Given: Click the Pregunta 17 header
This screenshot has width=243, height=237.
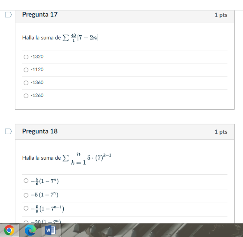Looking at the screenshot, I should (x=40, y=14).
